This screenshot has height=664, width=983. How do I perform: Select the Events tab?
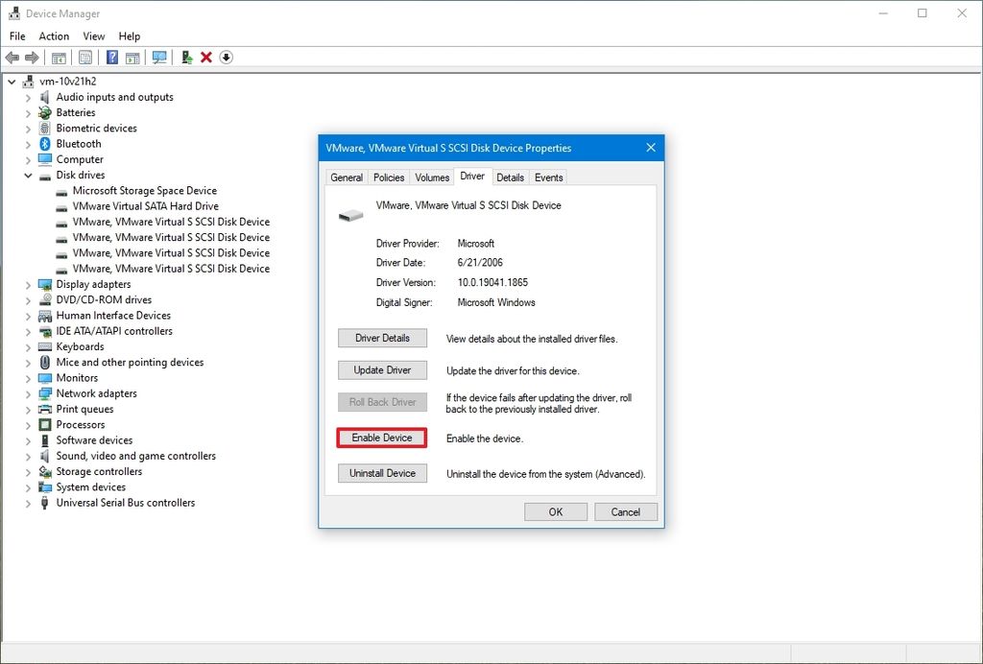pyautogui.click(x=548, y=177)
